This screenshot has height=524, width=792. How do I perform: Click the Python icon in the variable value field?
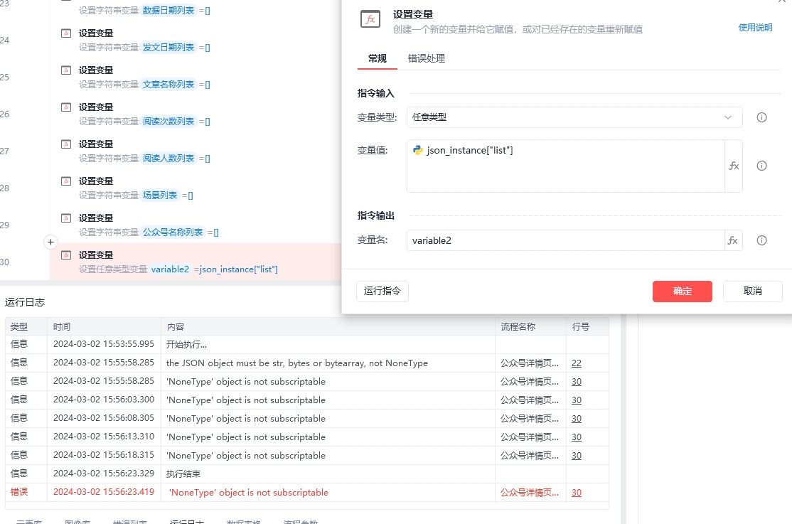click(x=418, y=150)
